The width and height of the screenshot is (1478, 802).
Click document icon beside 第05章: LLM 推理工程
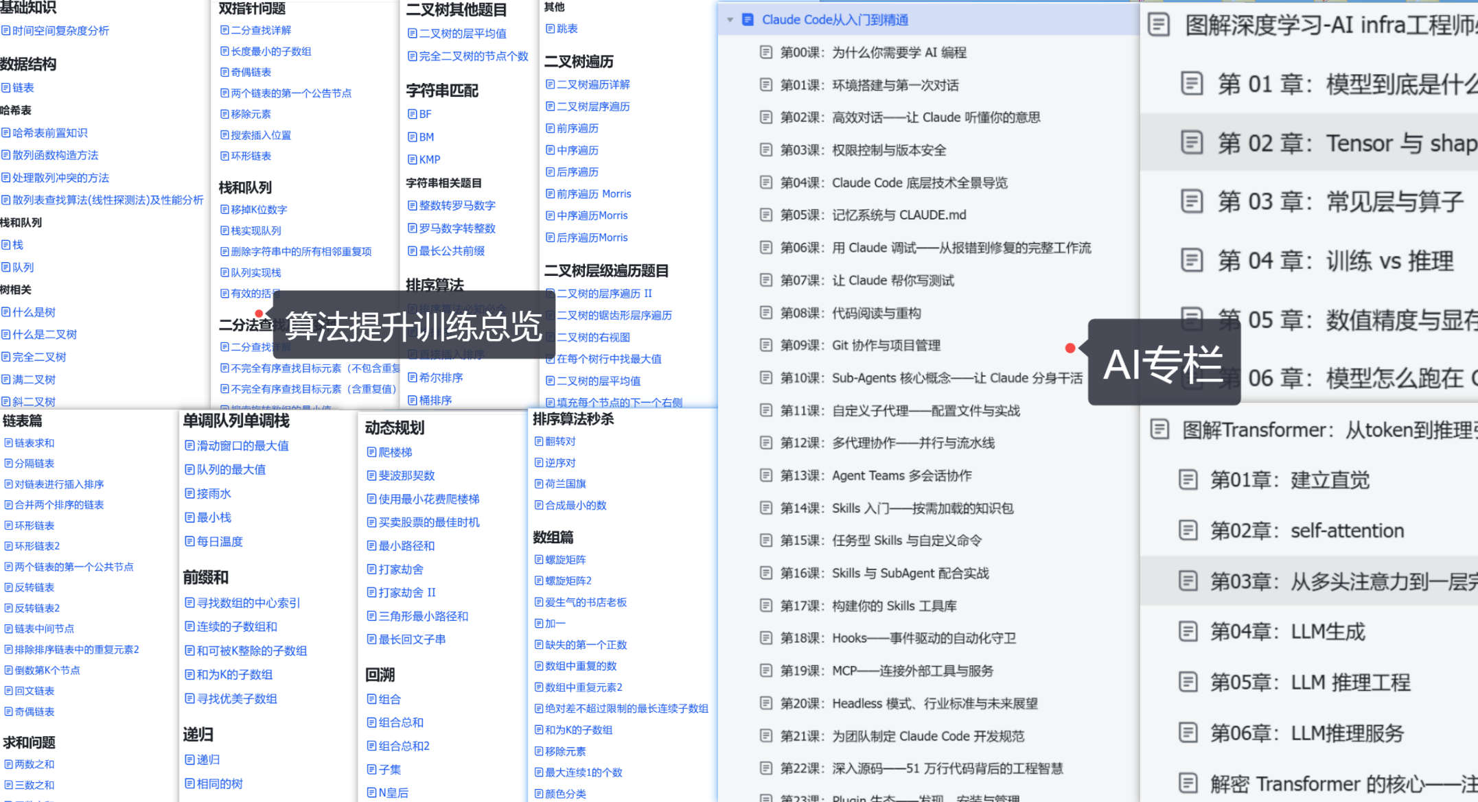tap(1188, 682)
